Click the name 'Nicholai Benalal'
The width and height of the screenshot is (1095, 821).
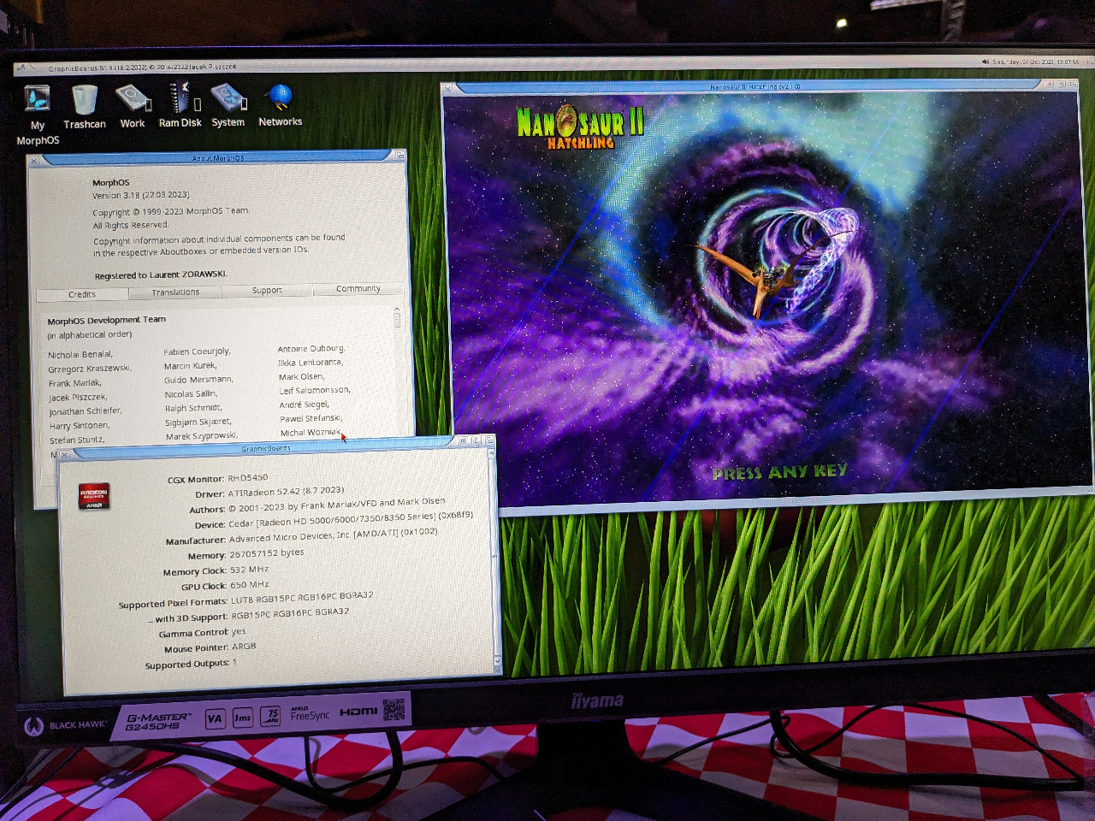80,355
